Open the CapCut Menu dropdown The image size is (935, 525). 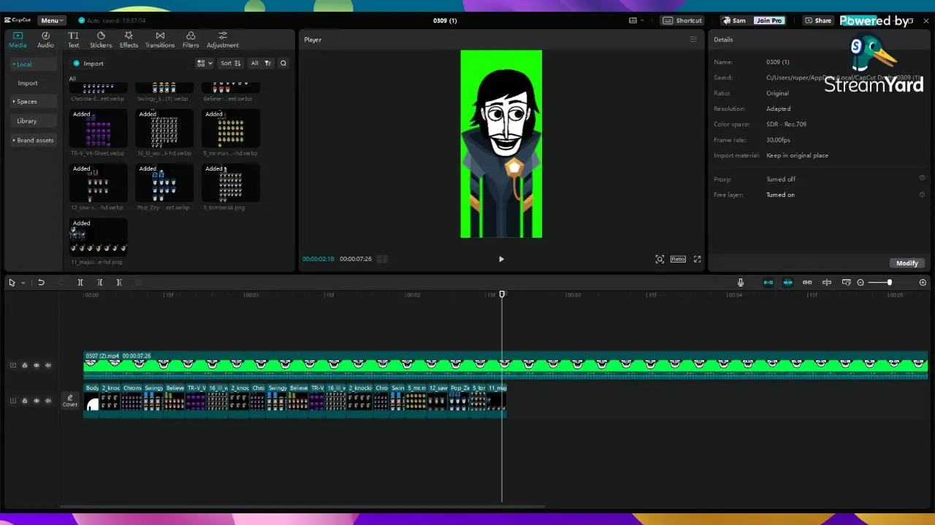pos(52,20)
